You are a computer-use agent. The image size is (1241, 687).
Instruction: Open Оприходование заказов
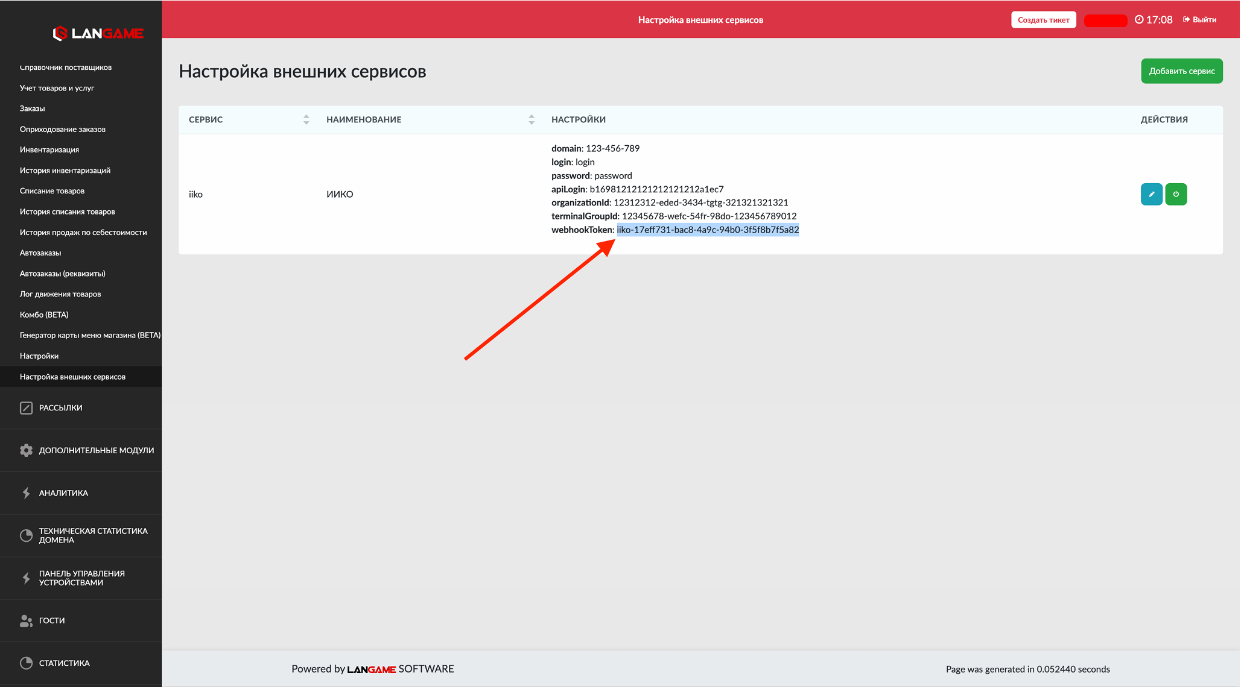62,129
